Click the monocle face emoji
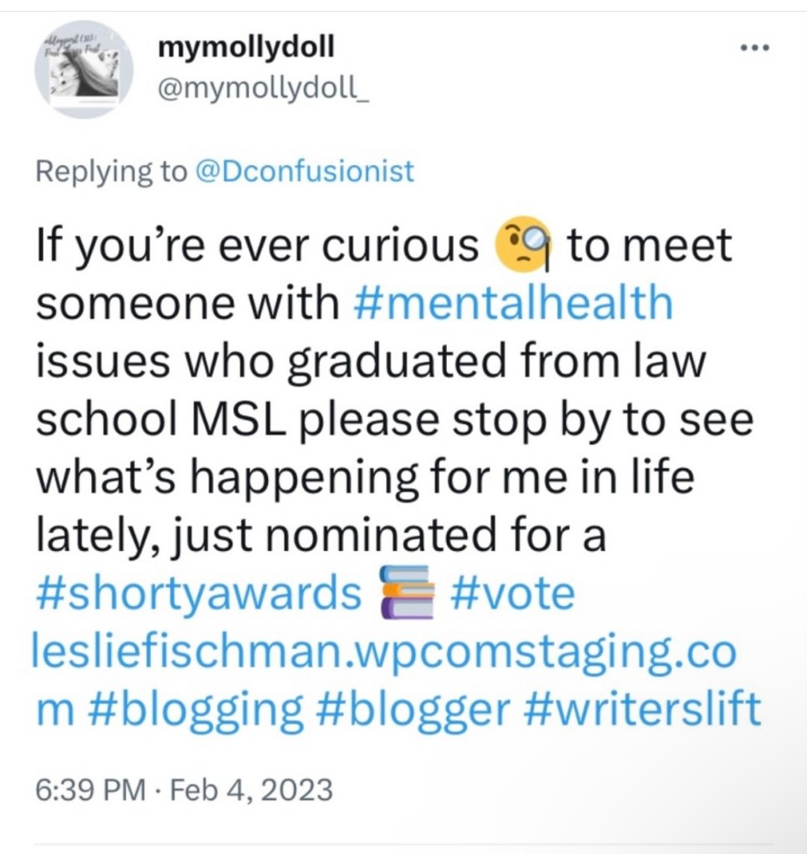807x854 pixels. (x=522, y=248)
